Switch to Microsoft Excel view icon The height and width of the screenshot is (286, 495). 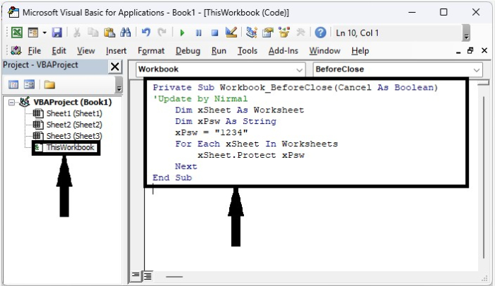pos(17,33)
